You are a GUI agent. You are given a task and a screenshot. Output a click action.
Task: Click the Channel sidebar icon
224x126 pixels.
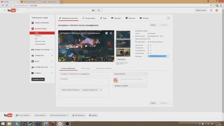tap(33, 61)
